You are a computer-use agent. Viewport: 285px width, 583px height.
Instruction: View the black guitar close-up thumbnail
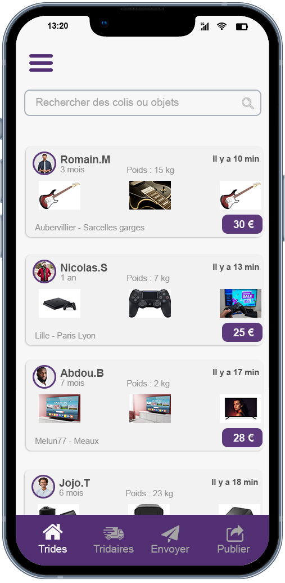[x=150, y=195]
